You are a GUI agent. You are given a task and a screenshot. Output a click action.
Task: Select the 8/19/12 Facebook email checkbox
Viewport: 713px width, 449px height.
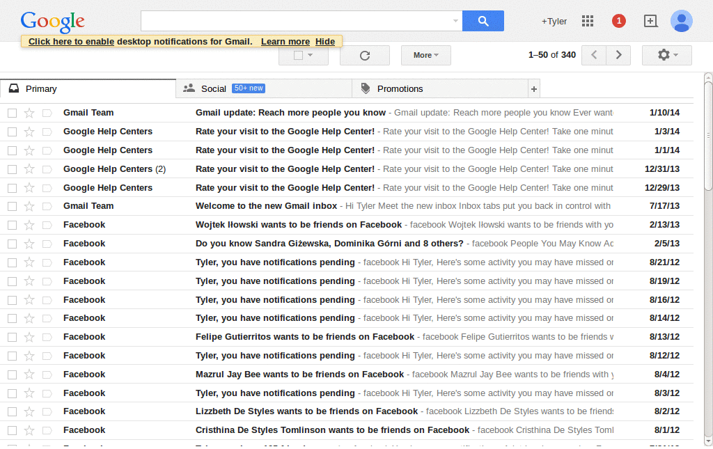tap(13, 281)
